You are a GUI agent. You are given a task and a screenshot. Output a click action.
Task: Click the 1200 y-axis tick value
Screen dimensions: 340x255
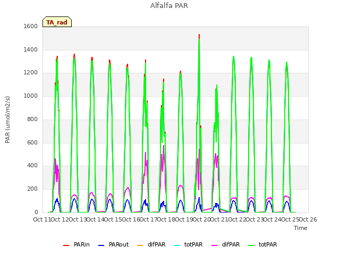tap(31, 73)
